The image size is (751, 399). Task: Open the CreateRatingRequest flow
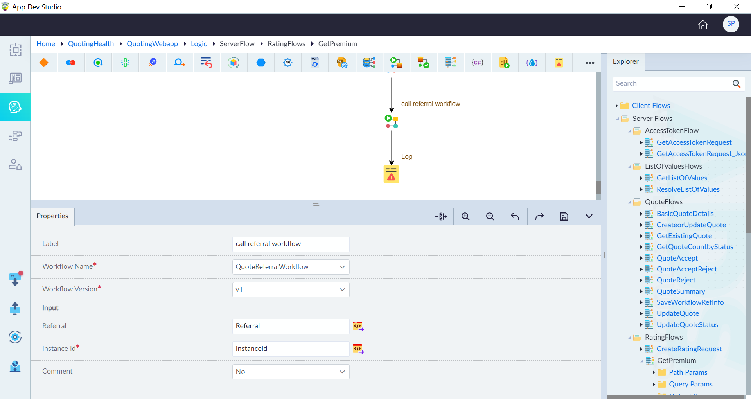click(689, 349)
